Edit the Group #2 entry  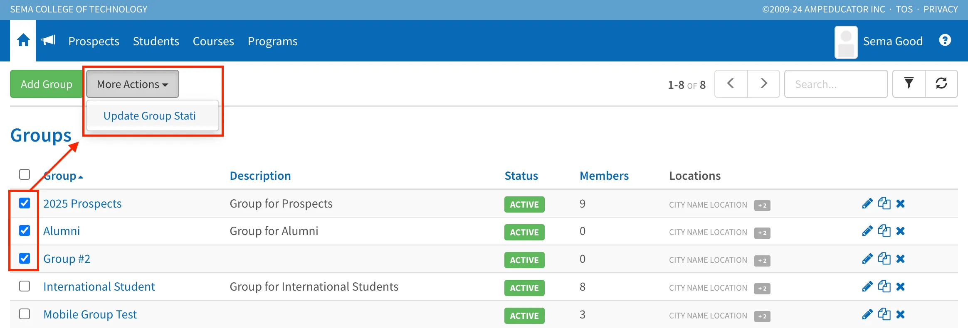[x=867, y=259]
